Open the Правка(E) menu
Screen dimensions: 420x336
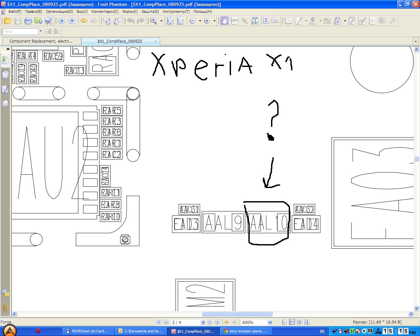click(x=34, y=11)
